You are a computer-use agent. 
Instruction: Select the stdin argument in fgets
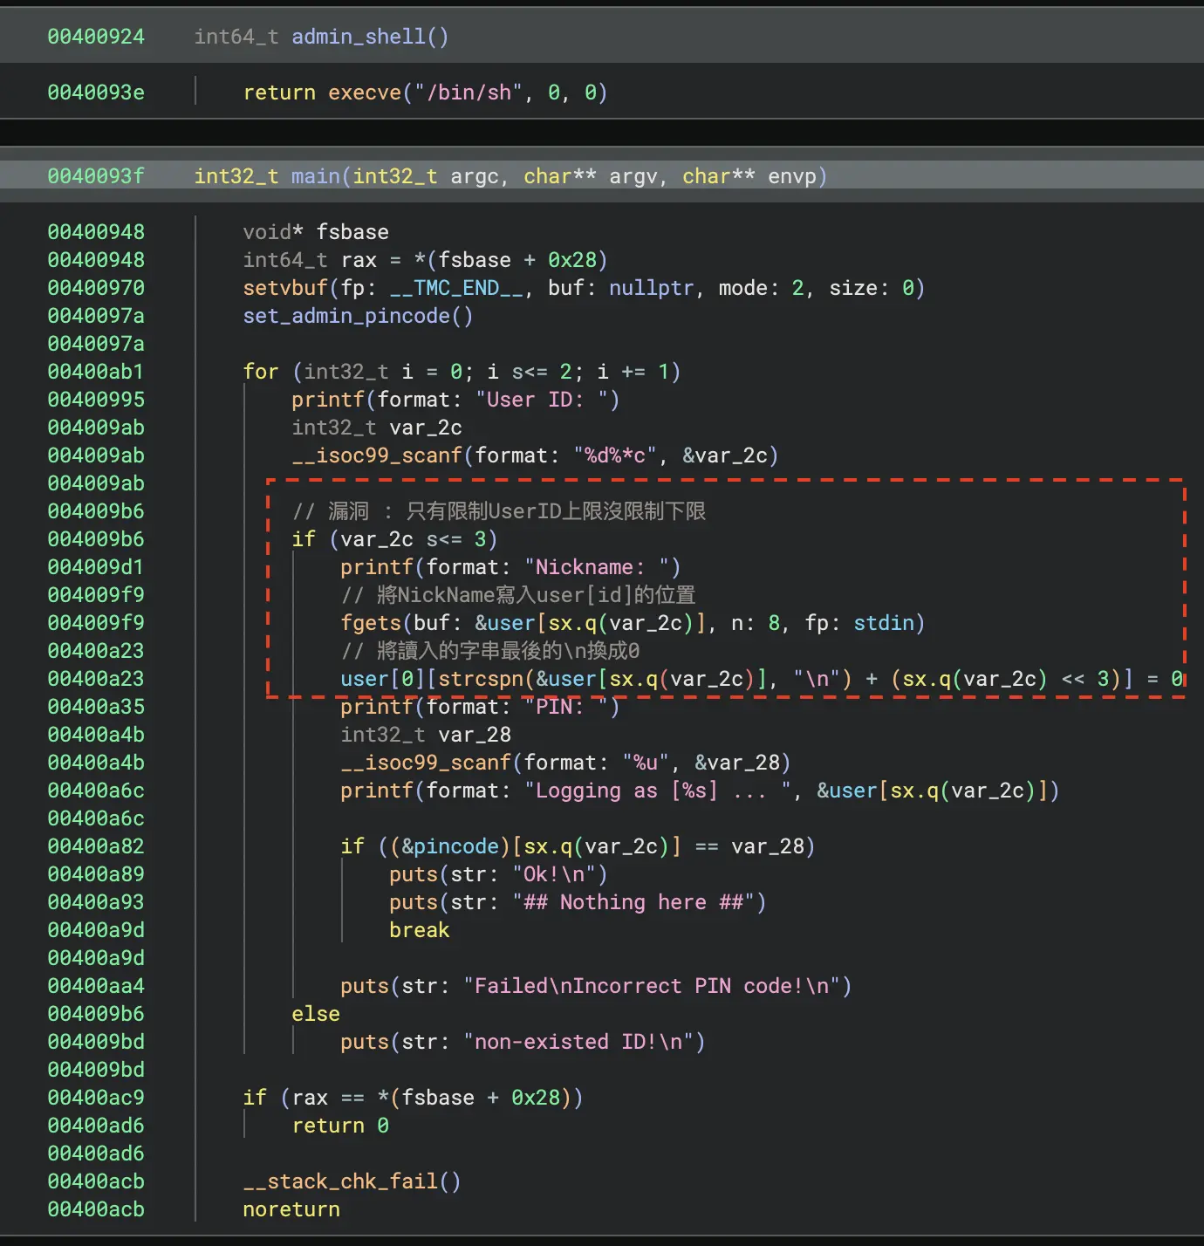tap(884, 623)
